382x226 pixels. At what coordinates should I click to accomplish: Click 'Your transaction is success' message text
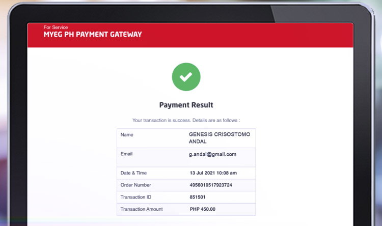(186, 120)
